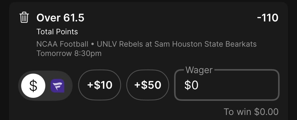Add $50 to the wager

148,85
